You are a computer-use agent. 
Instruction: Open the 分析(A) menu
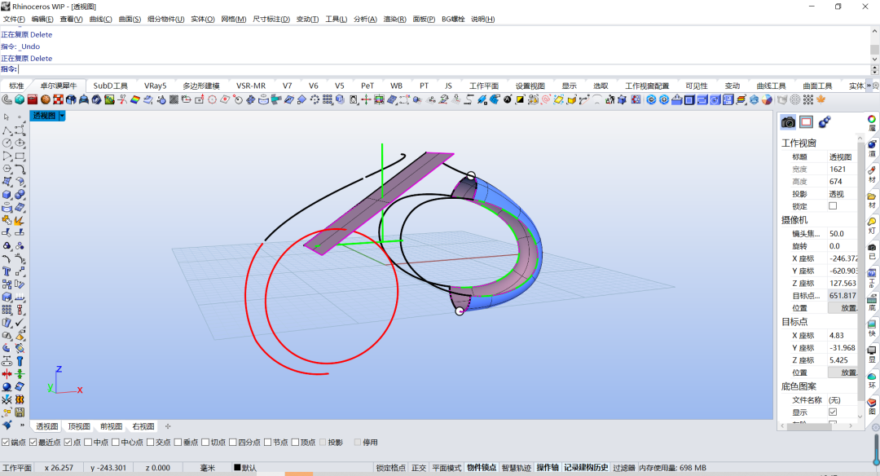pos(365,19)
